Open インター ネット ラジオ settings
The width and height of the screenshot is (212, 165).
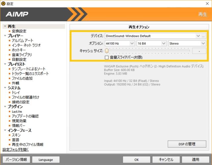[26, 45]
